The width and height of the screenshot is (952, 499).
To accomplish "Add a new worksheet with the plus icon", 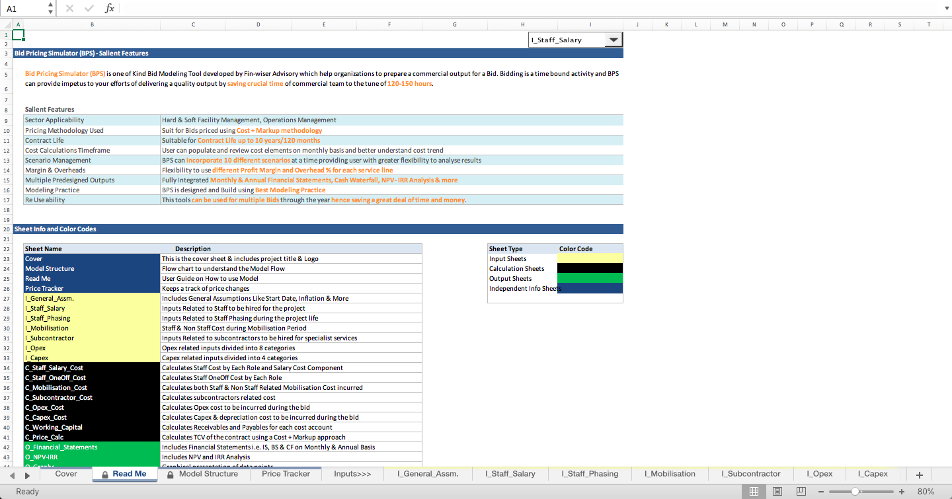I will [x=919, y=474].
